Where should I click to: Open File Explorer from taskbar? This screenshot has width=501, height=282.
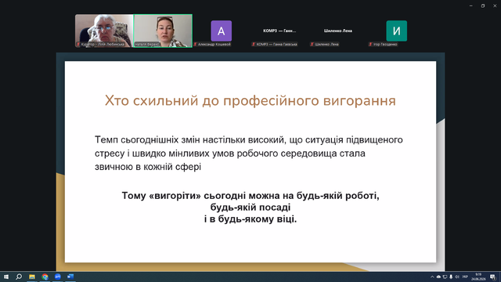(x=32, y=277)
